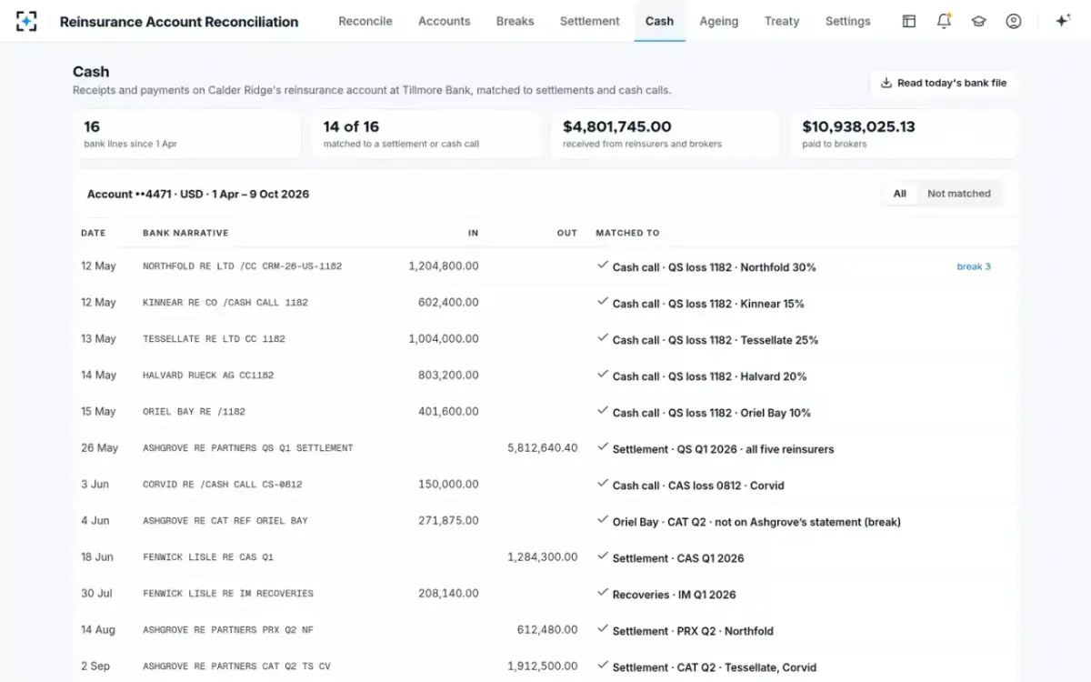Switch to the Breaks tab
The width and height of the screenshot is (1091, 682).
[x=515, y=21]
